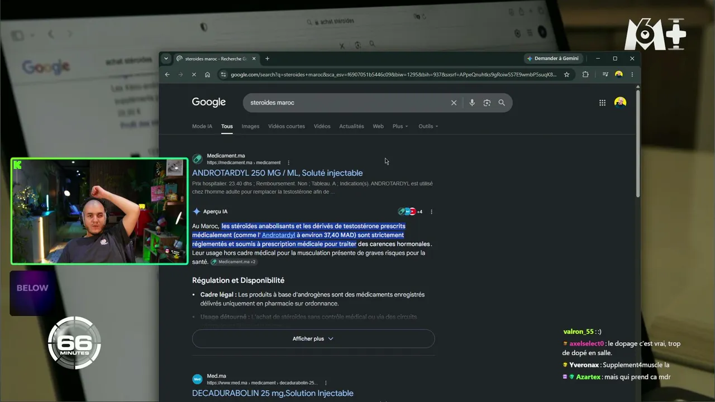The height and width of the screenshot is (402, 715).
Task: Open the Aperçu IA source icons (+4)
Action: 410,212
